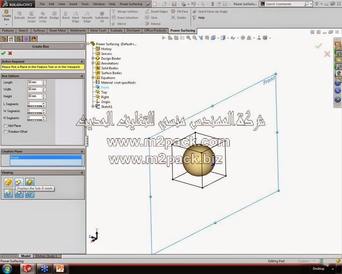Select the Extrude tool
342x274 pixels.
tap(19, 16)
